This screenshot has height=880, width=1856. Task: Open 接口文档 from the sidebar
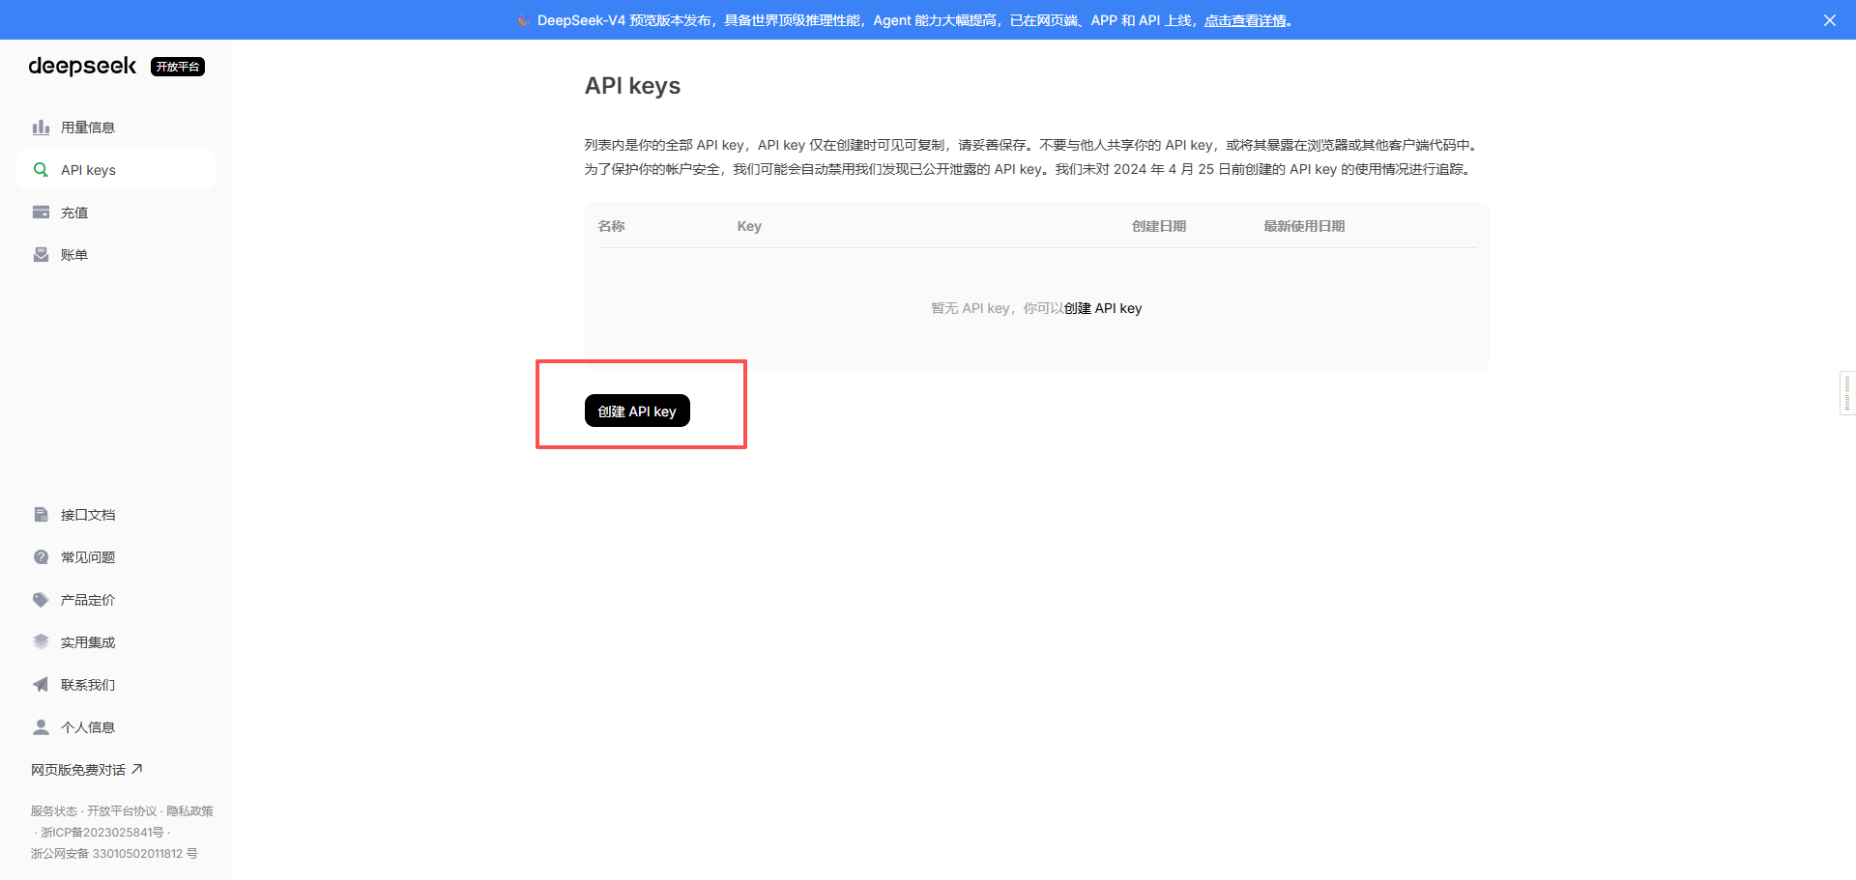coord(116,515)
